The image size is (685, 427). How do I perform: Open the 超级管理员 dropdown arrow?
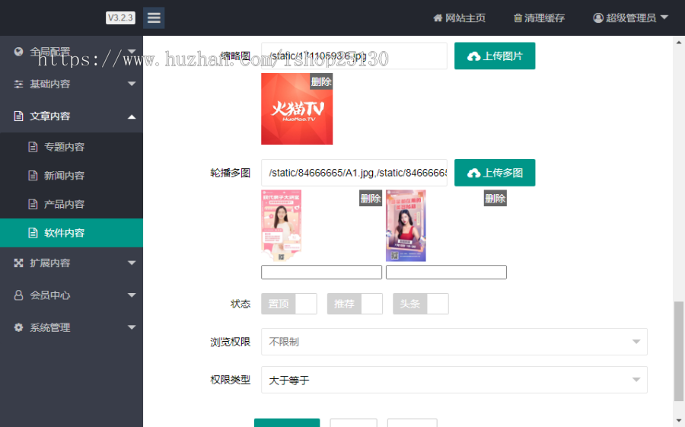pyautogui.click(x=664, y=18)
